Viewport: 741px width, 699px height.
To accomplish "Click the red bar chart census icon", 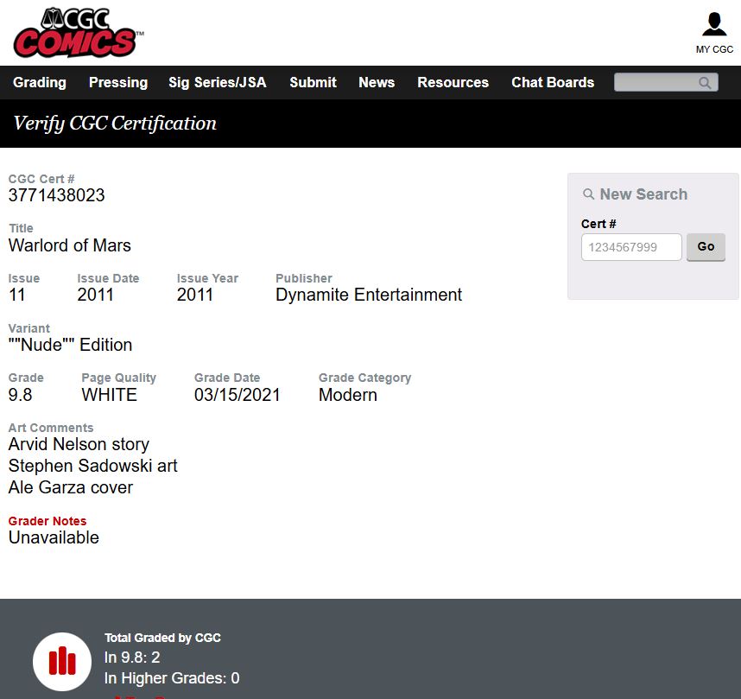I will point(62,661).
